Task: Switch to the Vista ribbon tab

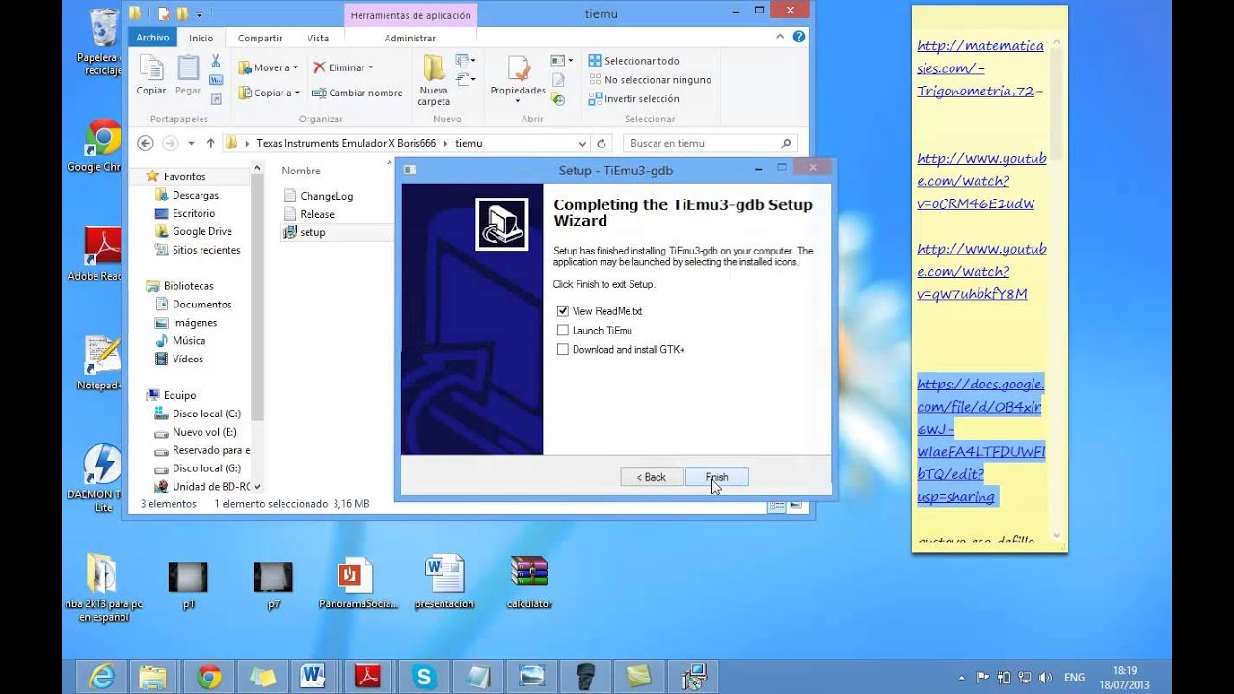Action: pyautogui.click(x=318, y=38)
